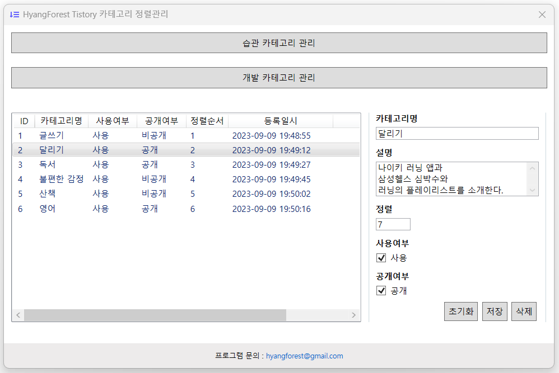
Task: Click the 카테고리명 input field
Action: pyautogui.click(x=457, y=134)
